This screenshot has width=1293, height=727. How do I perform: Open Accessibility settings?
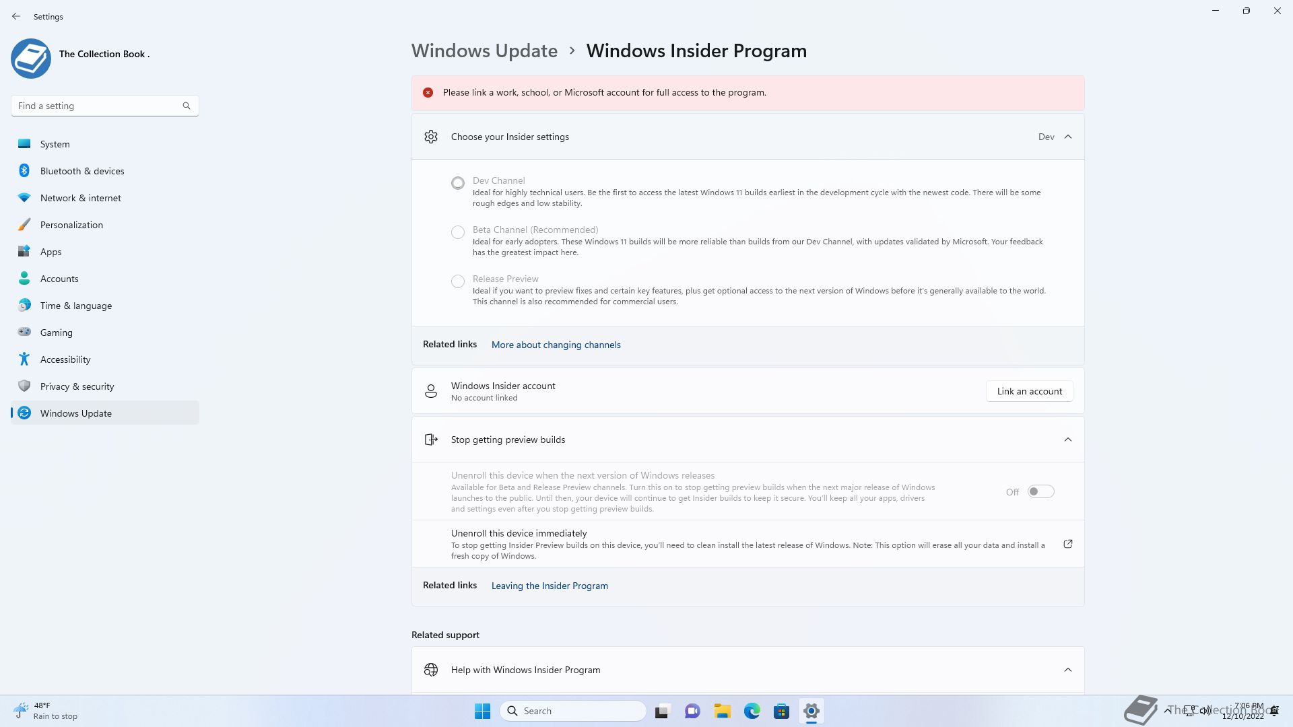pyautogui.click(x=105, y=359)
